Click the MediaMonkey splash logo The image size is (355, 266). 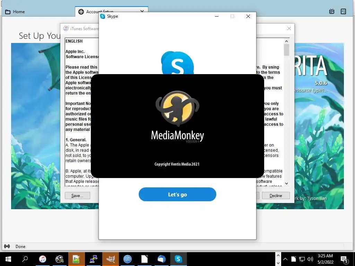click(x=177, y=108)
